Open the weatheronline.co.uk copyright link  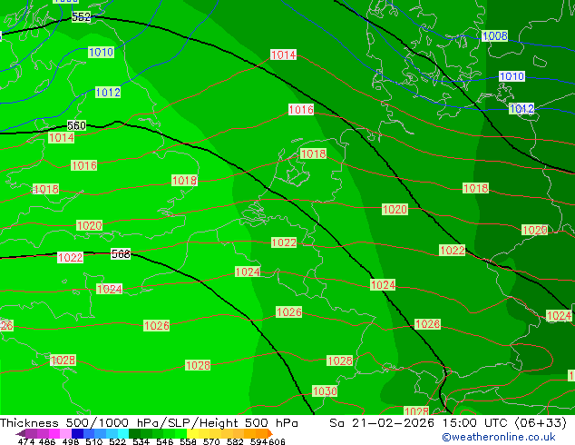click(499, 437)
